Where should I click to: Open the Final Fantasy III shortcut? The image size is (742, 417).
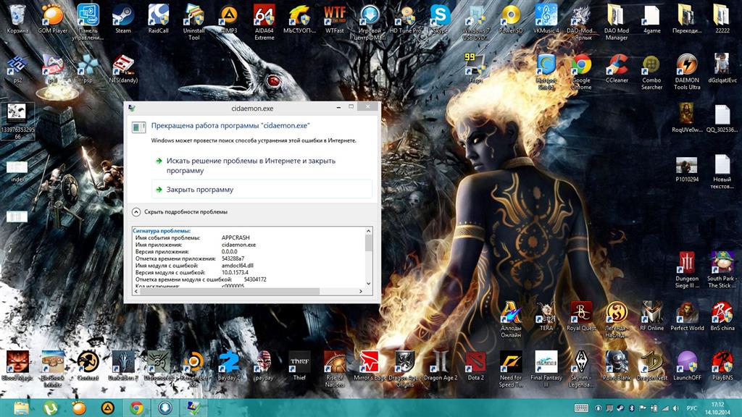click(x=546, y=369)
